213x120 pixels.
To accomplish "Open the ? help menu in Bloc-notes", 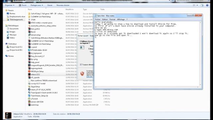I will (x=127, y=19).
